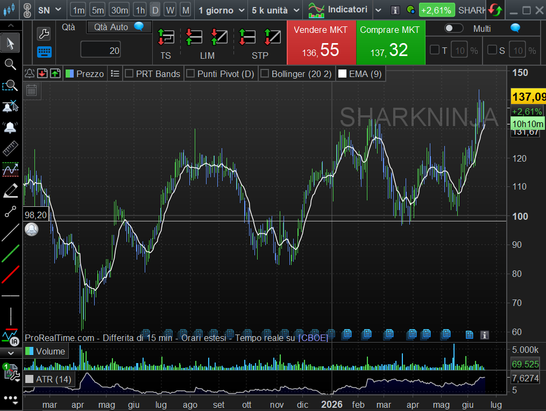Open the alert cursor tool
Viewport: 546px width, 411px height.
point(10,106)
